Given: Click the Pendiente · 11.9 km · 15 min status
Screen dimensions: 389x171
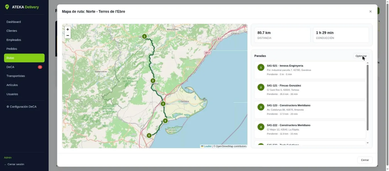Looking at the screenshot, I should coord(282,134).
